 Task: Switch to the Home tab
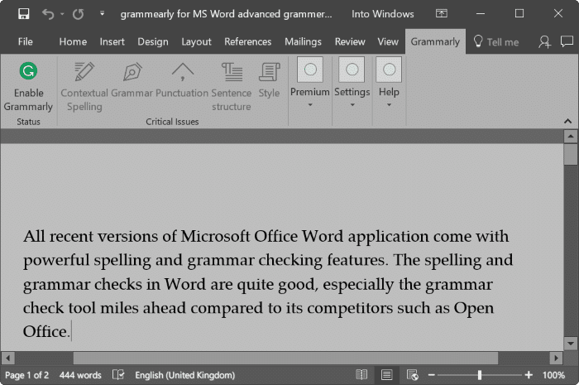point(73,41)
